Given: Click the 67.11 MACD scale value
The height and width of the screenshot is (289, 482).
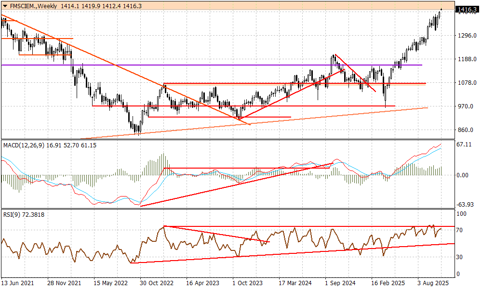Looking at the screenshot, I should click(465, 144).
